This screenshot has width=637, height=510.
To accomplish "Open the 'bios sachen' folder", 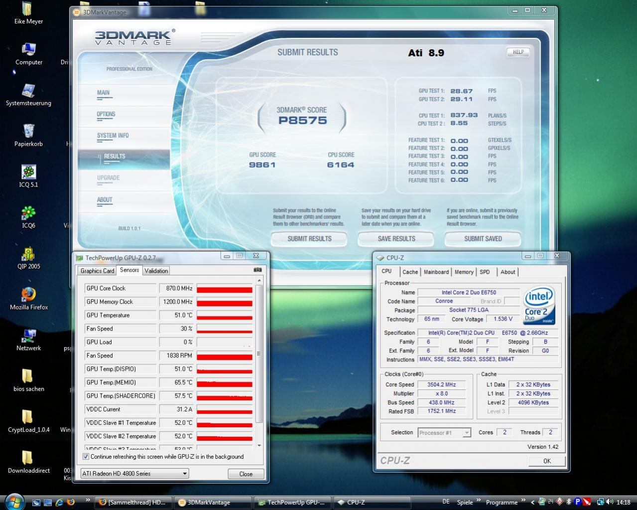I will 28,381.
